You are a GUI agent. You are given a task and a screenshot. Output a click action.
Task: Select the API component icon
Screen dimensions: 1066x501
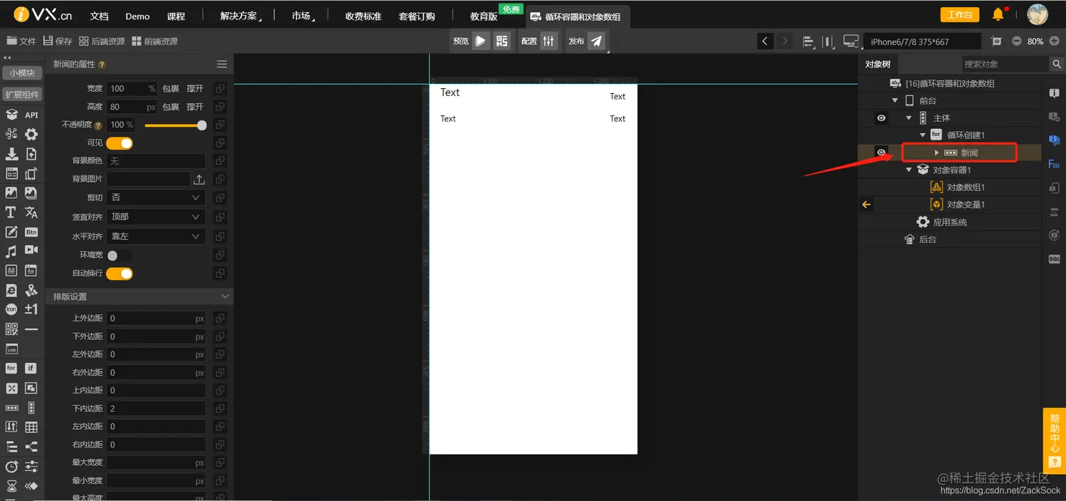tap(31, 115)
